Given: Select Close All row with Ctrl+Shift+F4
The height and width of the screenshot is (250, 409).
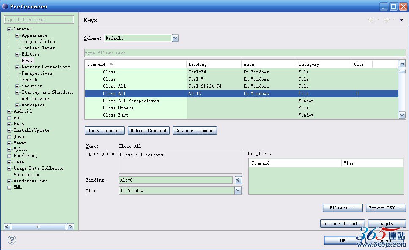Looking at the screenshot, I should (x=242, y=86).
